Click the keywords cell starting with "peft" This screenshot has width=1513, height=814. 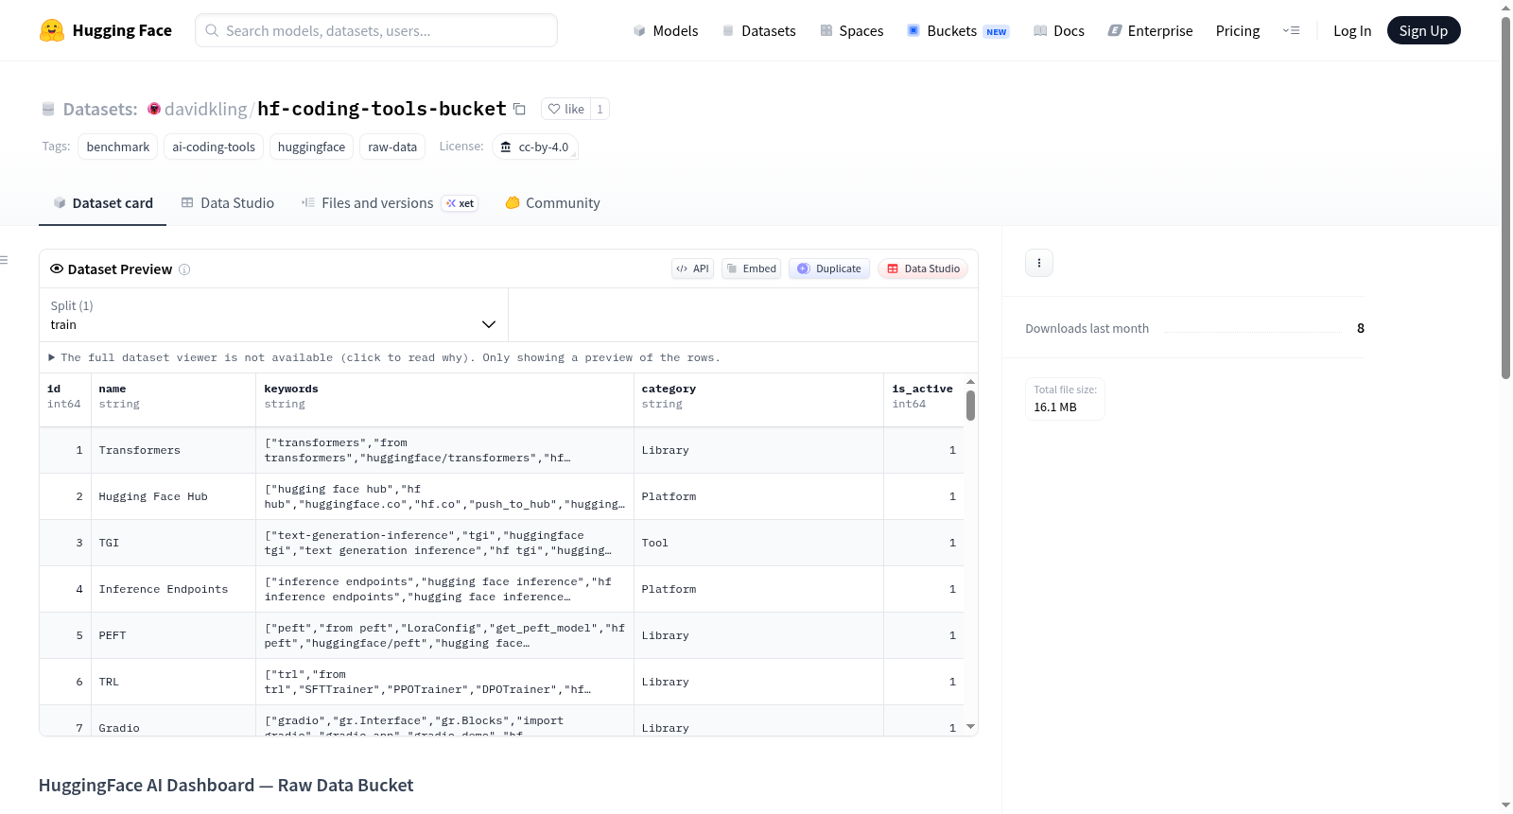[x=445, y=635]
